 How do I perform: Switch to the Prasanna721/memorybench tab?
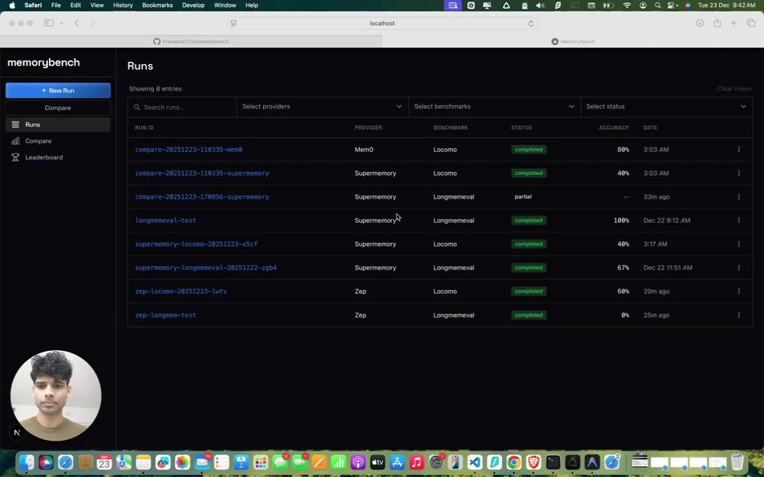pyautogui.click(x=191, y=41)
